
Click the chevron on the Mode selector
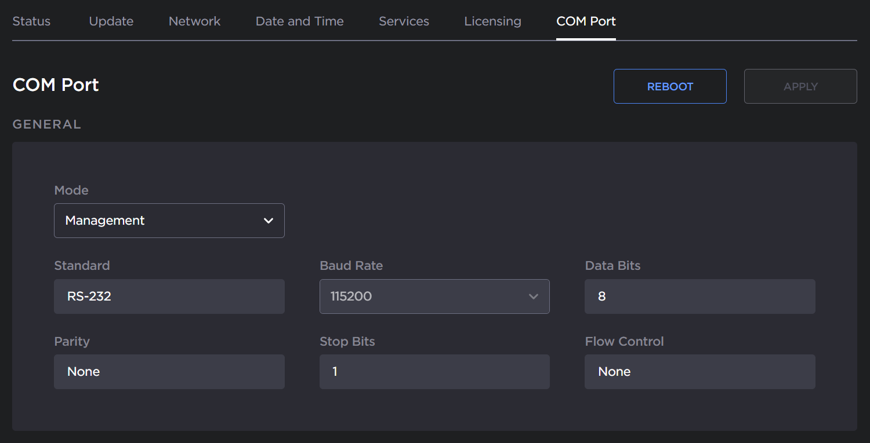[x=269, y=221]
